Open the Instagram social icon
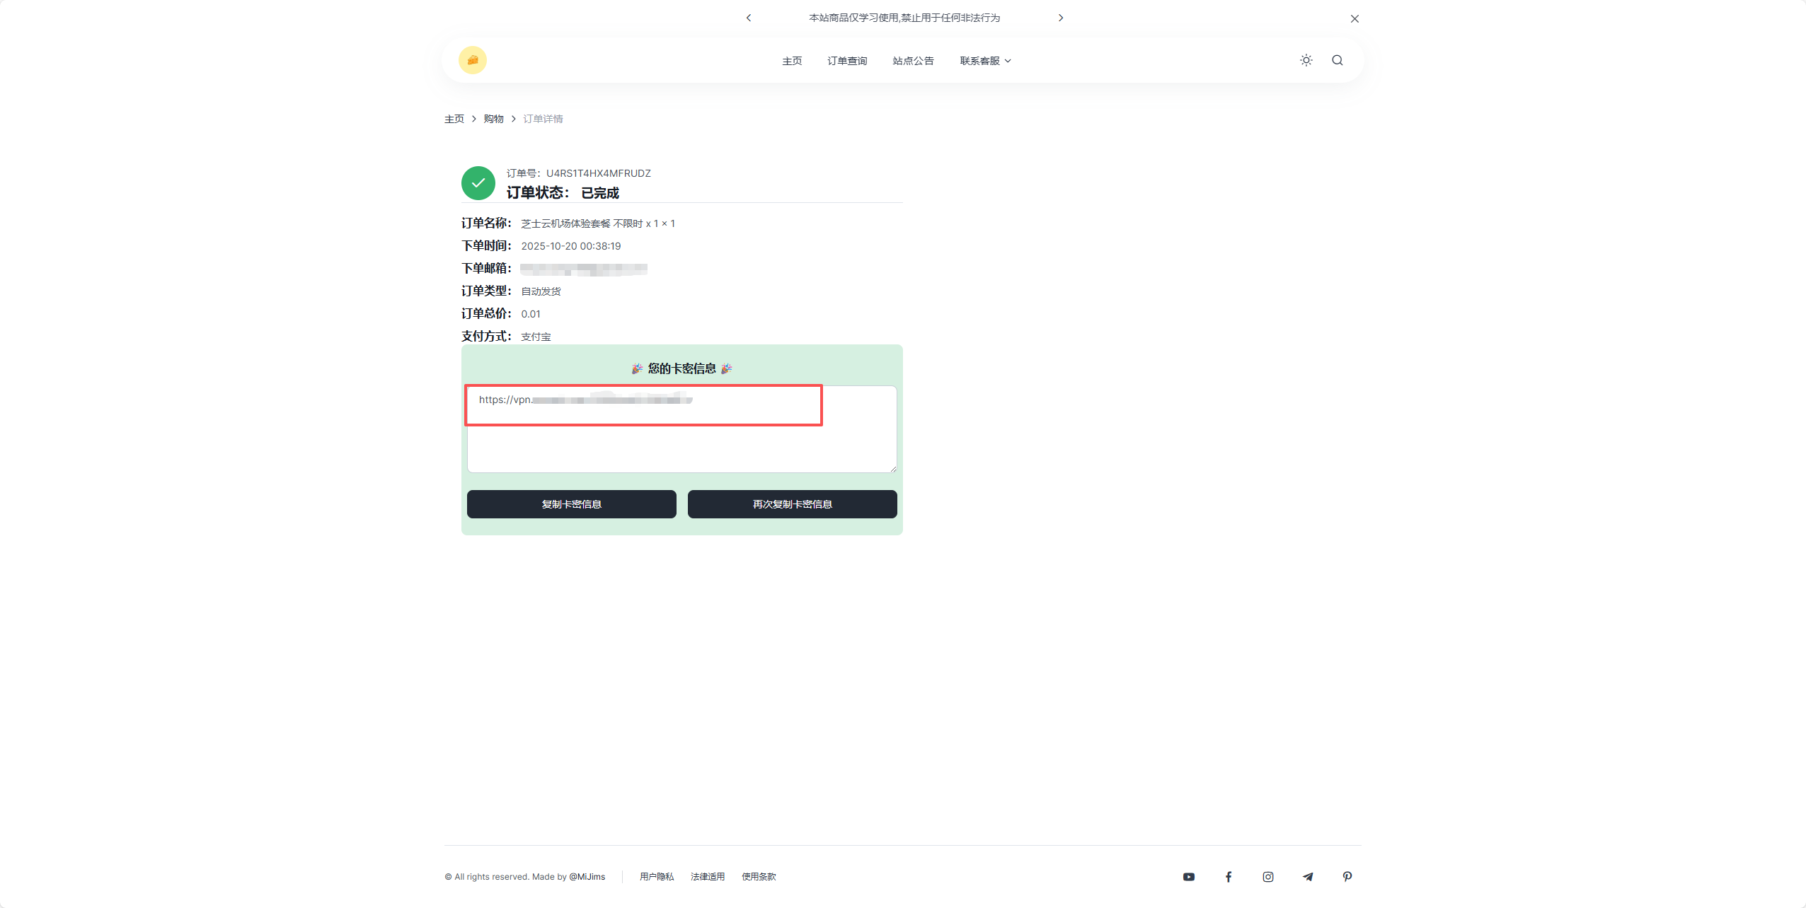 1267,876
